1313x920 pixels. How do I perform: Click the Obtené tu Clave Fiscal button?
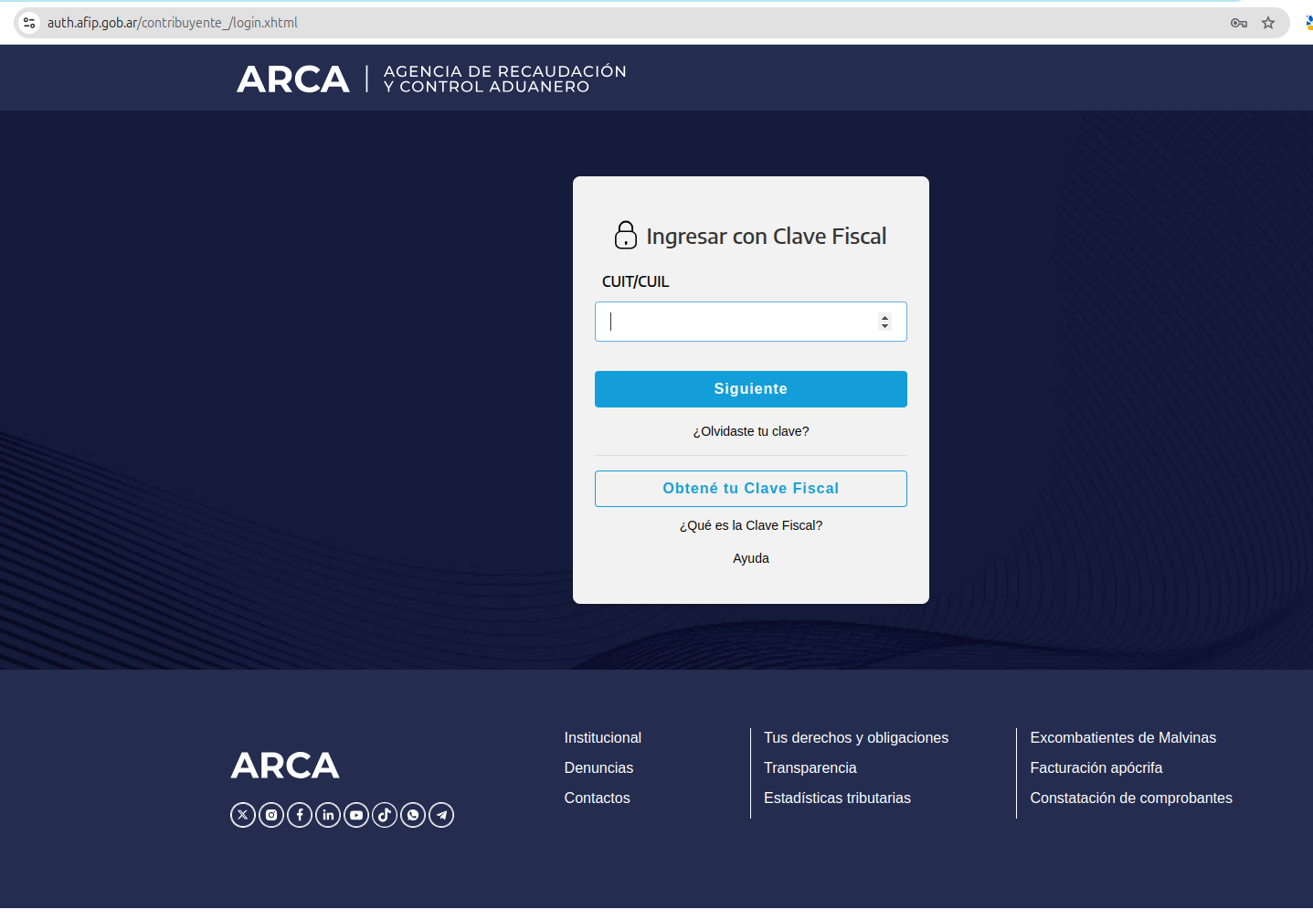pyautogui.click(x=751, y=489)
